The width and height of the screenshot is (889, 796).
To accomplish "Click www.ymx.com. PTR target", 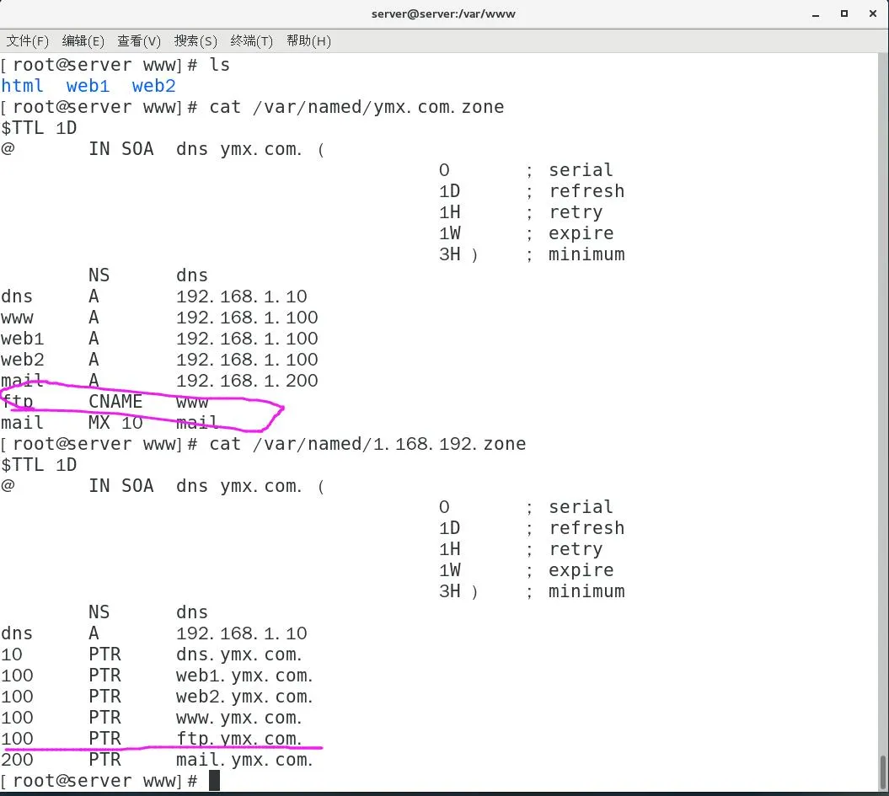I will [238, 718].
